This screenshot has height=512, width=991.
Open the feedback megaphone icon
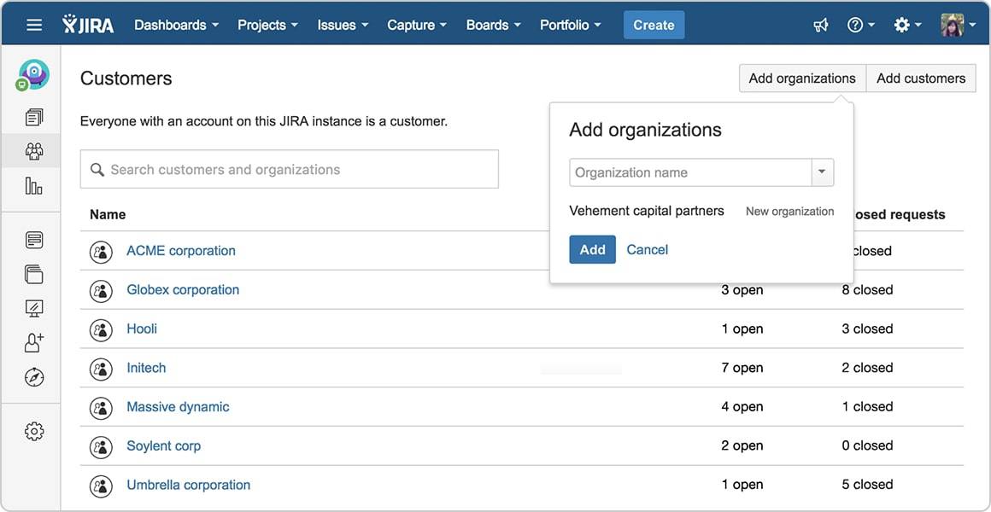(820, 26)
